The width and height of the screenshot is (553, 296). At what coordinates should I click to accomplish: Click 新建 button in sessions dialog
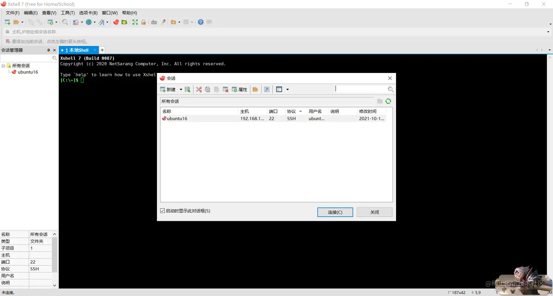pyautogui.click(x=168, y=89)
